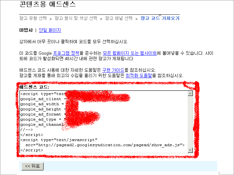Open the 구현 가이드 link

(113, 70)
